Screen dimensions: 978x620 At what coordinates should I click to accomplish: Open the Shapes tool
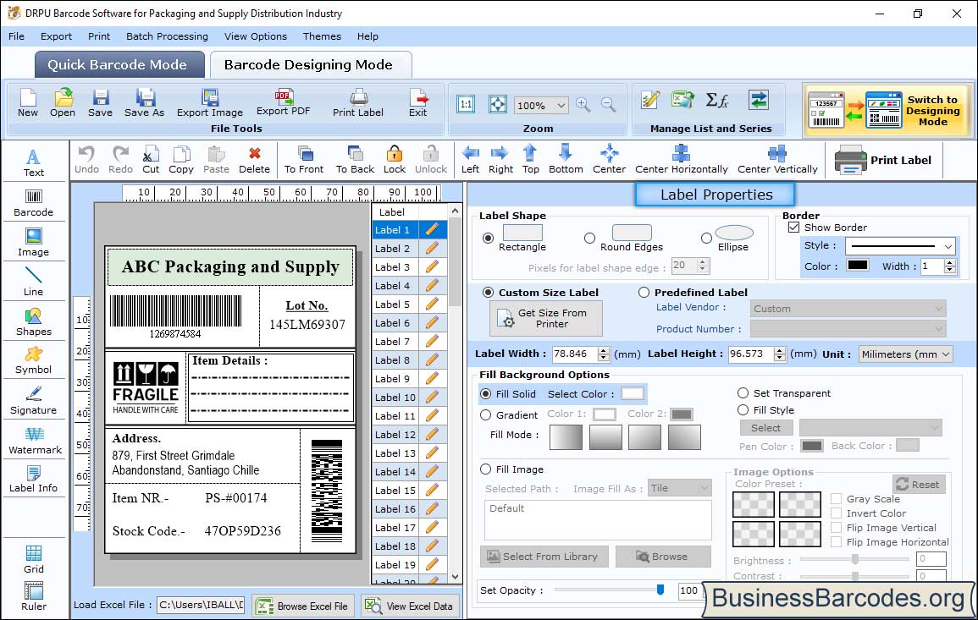point(34,322)
